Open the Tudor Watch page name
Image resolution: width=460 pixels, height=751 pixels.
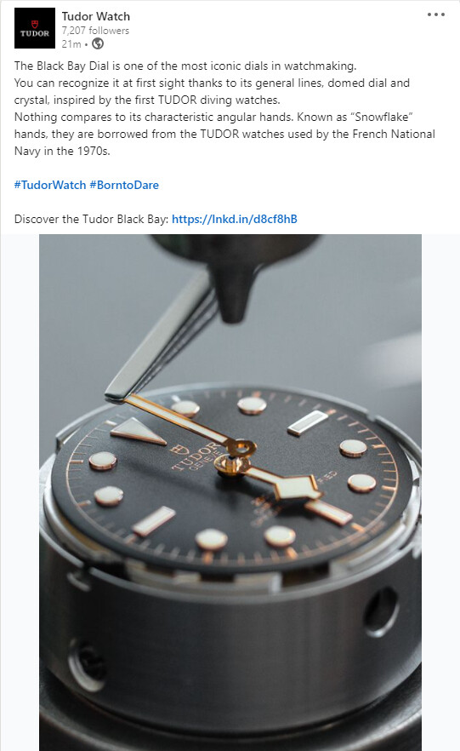[x=95, y=16]
